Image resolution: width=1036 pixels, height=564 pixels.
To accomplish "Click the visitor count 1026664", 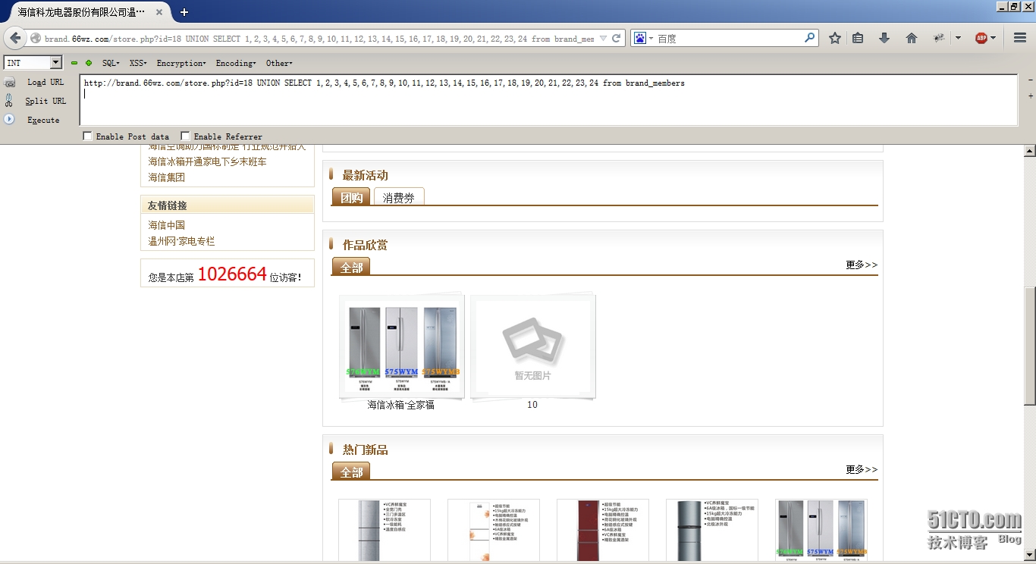I will [232, 274].
